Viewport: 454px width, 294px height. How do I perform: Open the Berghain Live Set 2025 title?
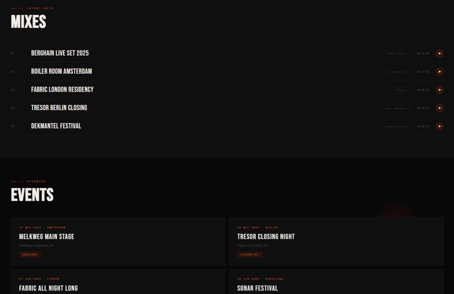click(60, 53)
